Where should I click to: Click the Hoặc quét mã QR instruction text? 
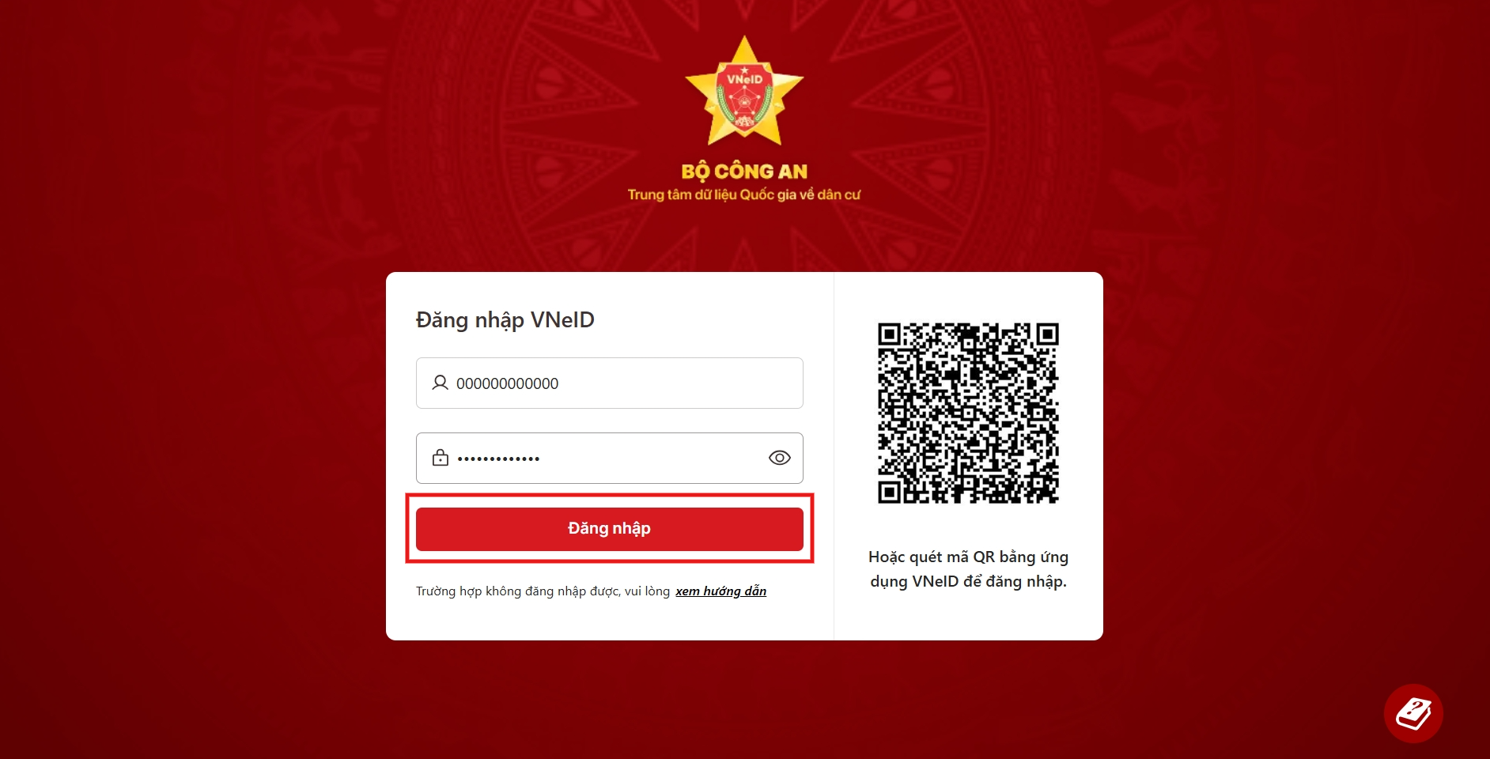968,568
